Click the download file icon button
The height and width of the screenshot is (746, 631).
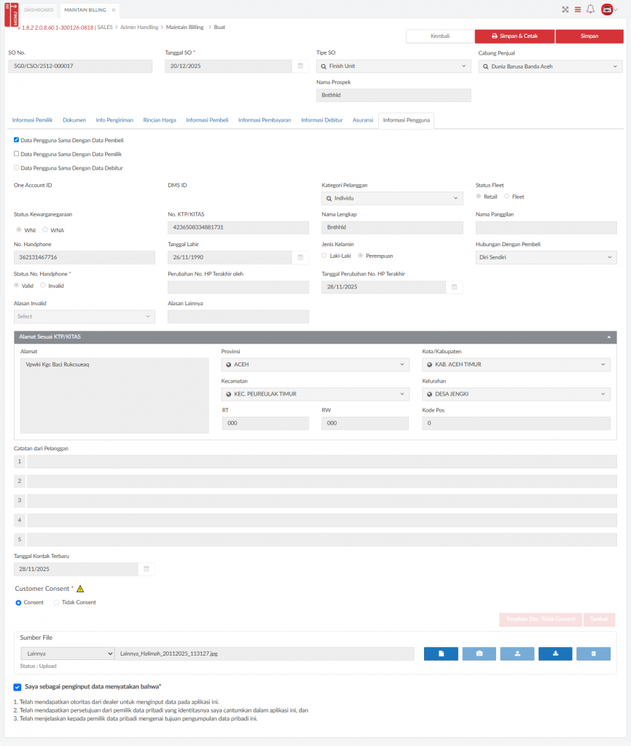[555, 653]
